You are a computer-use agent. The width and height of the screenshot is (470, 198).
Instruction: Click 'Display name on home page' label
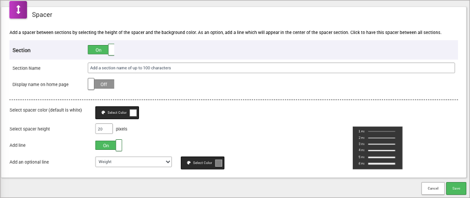[x=40, y=85]
